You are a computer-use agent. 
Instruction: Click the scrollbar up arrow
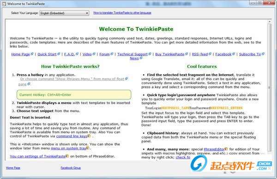pyautogui.click(x=270, y=22)
